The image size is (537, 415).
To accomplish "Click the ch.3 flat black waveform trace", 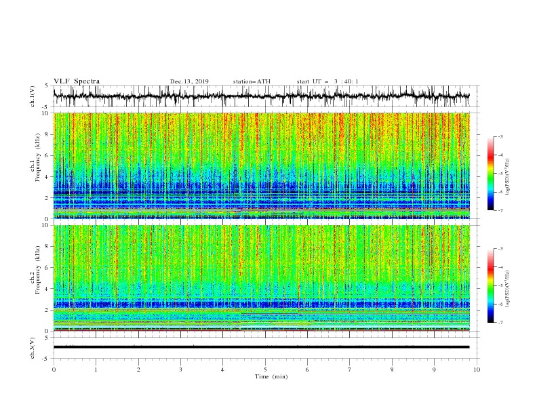I will pos(262,347).
